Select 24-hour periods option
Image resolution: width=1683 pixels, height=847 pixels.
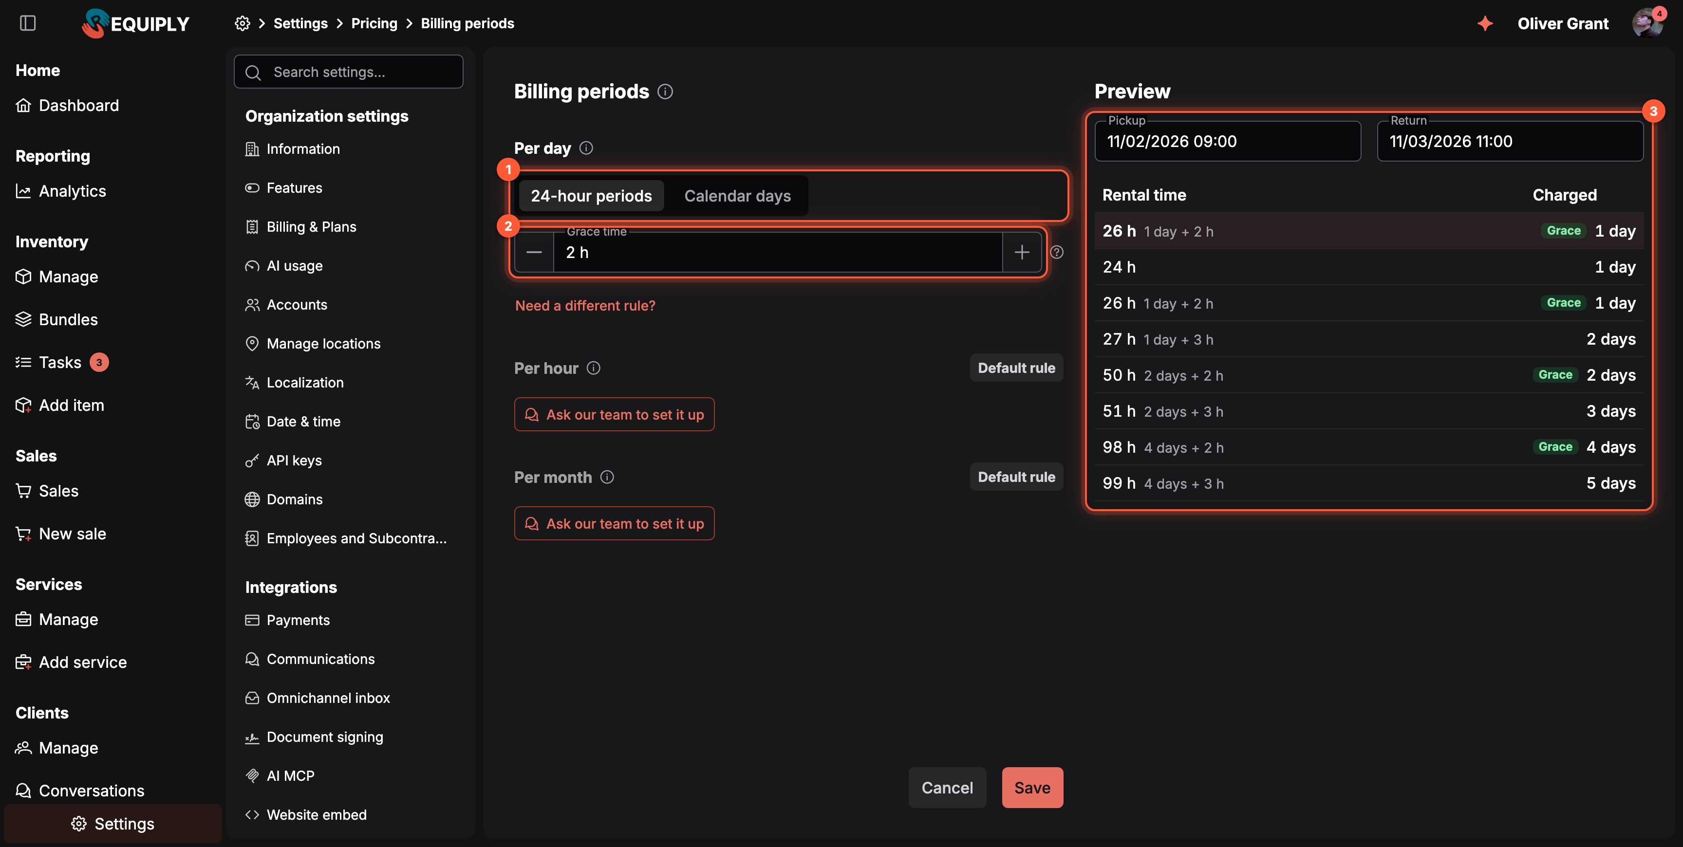[591, 196]
